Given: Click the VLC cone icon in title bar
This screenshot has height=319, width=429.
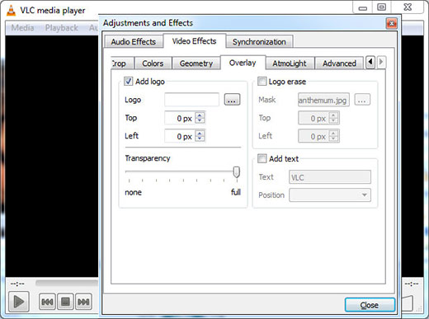Looking at the screenshot, I should (11, 10).
